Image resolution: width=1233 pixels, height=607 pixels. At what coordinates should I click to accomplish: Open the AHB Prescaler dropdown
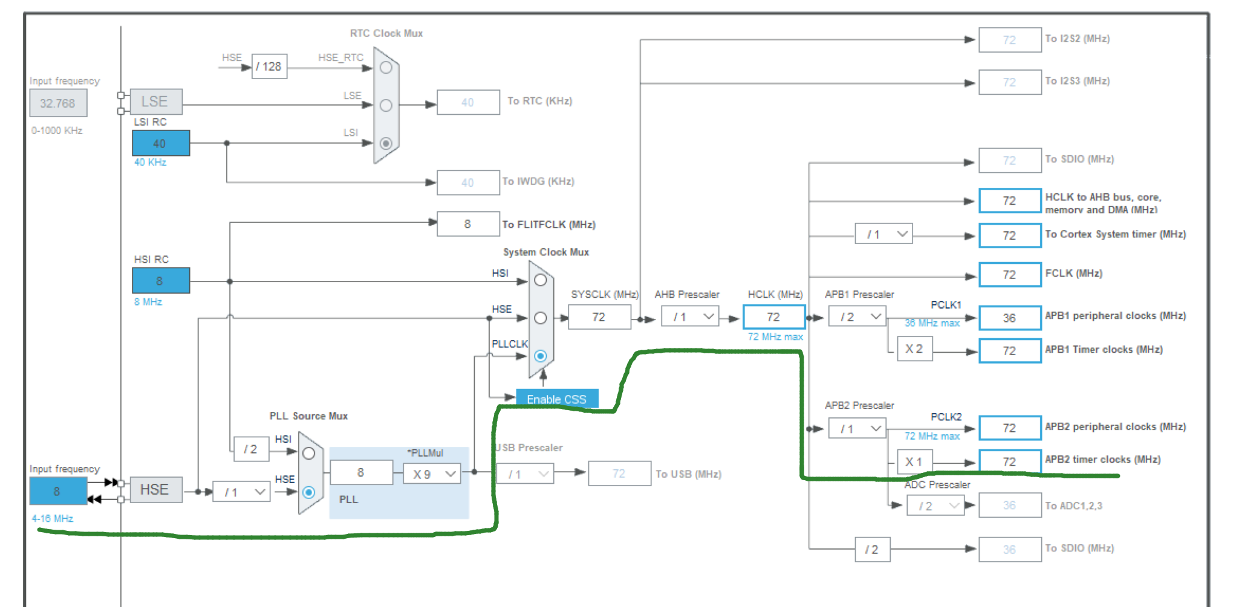point(689,316)
